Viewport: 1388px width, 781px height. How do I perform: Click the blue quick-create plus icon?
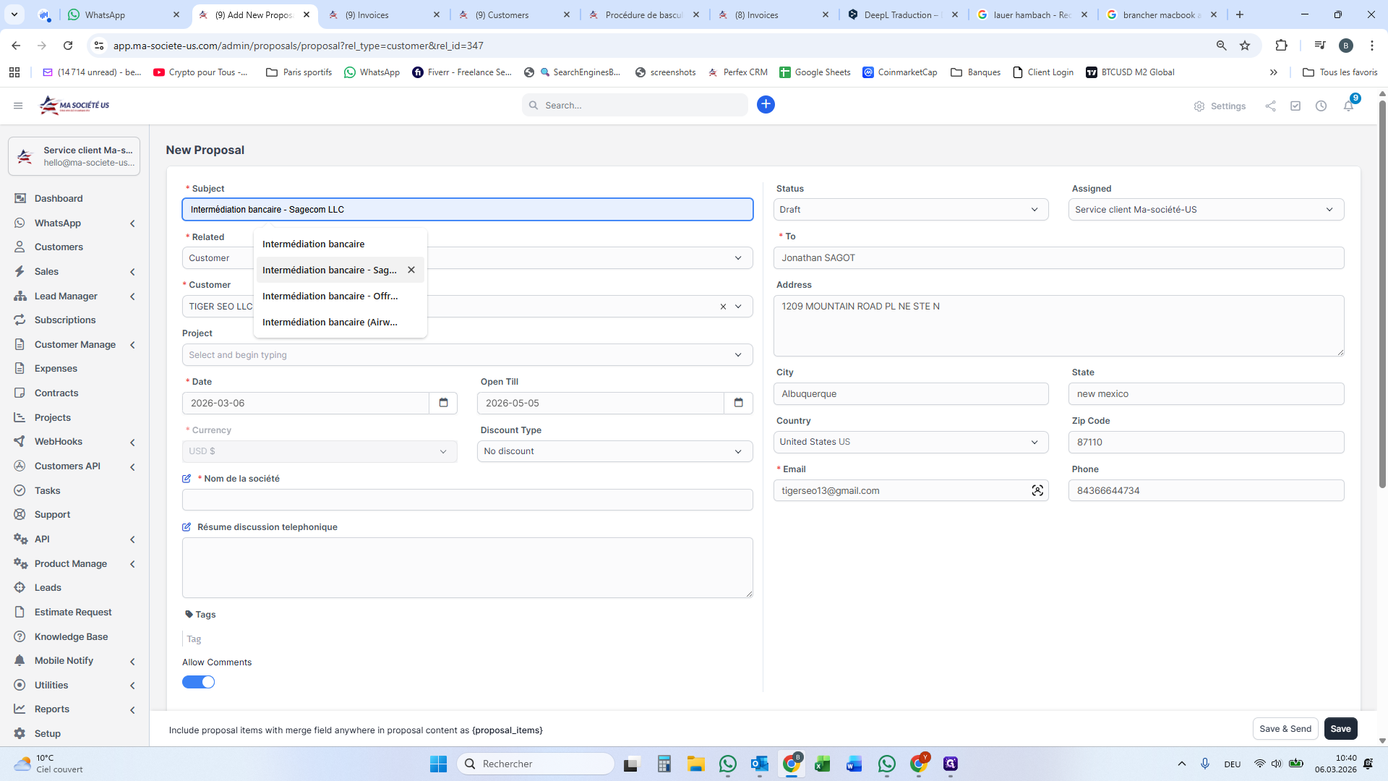(766, 105)
